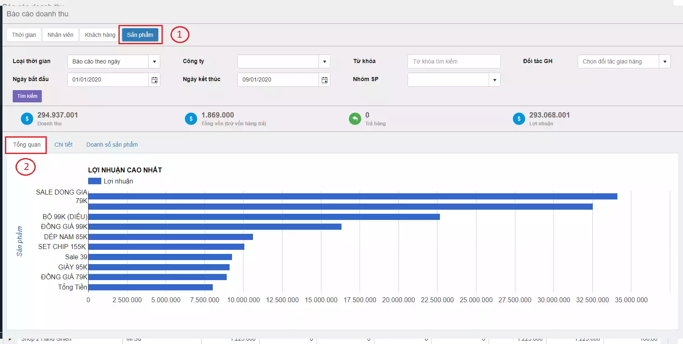Viewport: 683px width, 344px height.
Task: Click the Tổng Tiền chart bar
Action: 150,287
